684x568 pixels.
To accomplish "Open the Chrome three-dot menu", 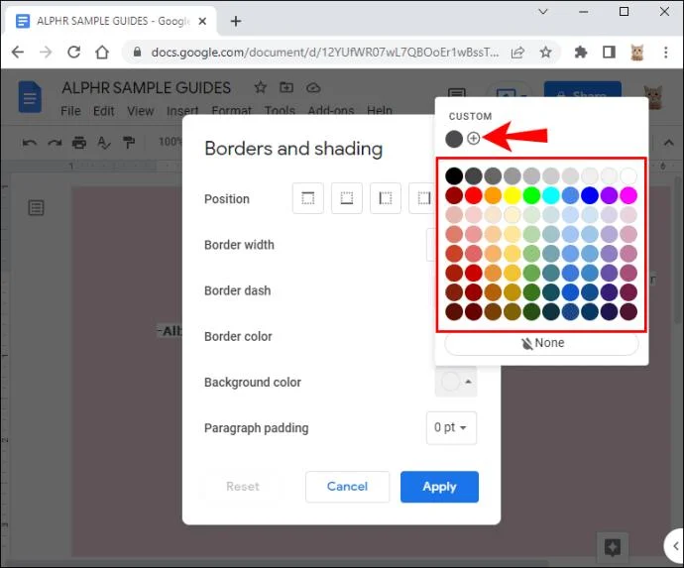I will point(666,53).
